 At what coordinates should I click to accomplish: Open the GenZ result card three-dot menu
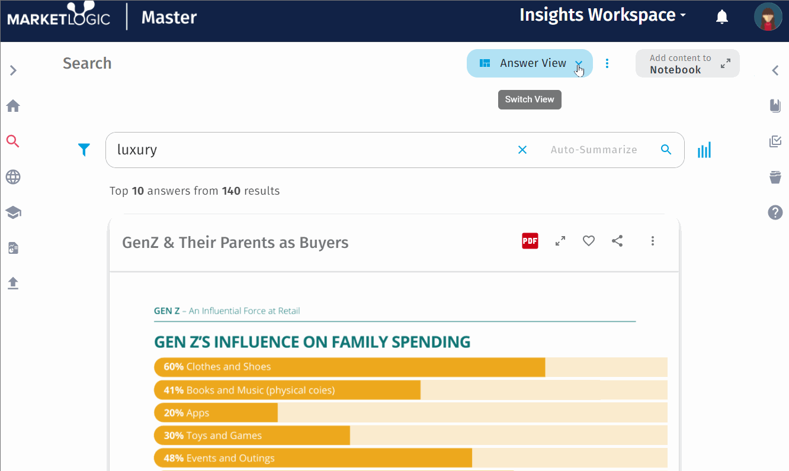(x=653, y=241)
